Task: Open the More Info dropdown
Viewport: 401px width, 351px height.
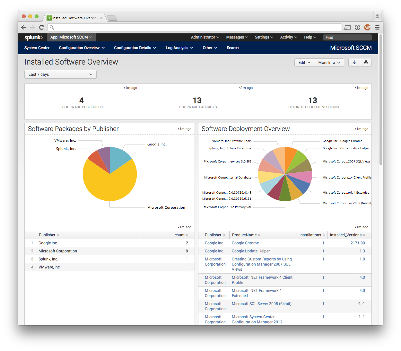Action: [x=329, y=62]
